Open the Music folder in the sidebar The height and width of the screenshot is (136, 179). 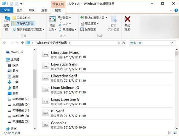coord(13,88)
